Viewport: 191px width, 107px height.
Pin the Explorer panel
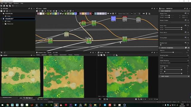(29, 9)
